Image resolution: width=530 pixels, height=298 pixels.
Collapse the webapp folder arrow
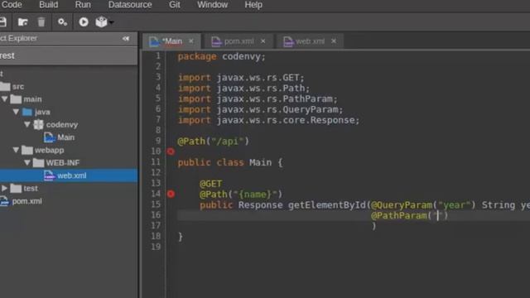[x=16, y=150]
